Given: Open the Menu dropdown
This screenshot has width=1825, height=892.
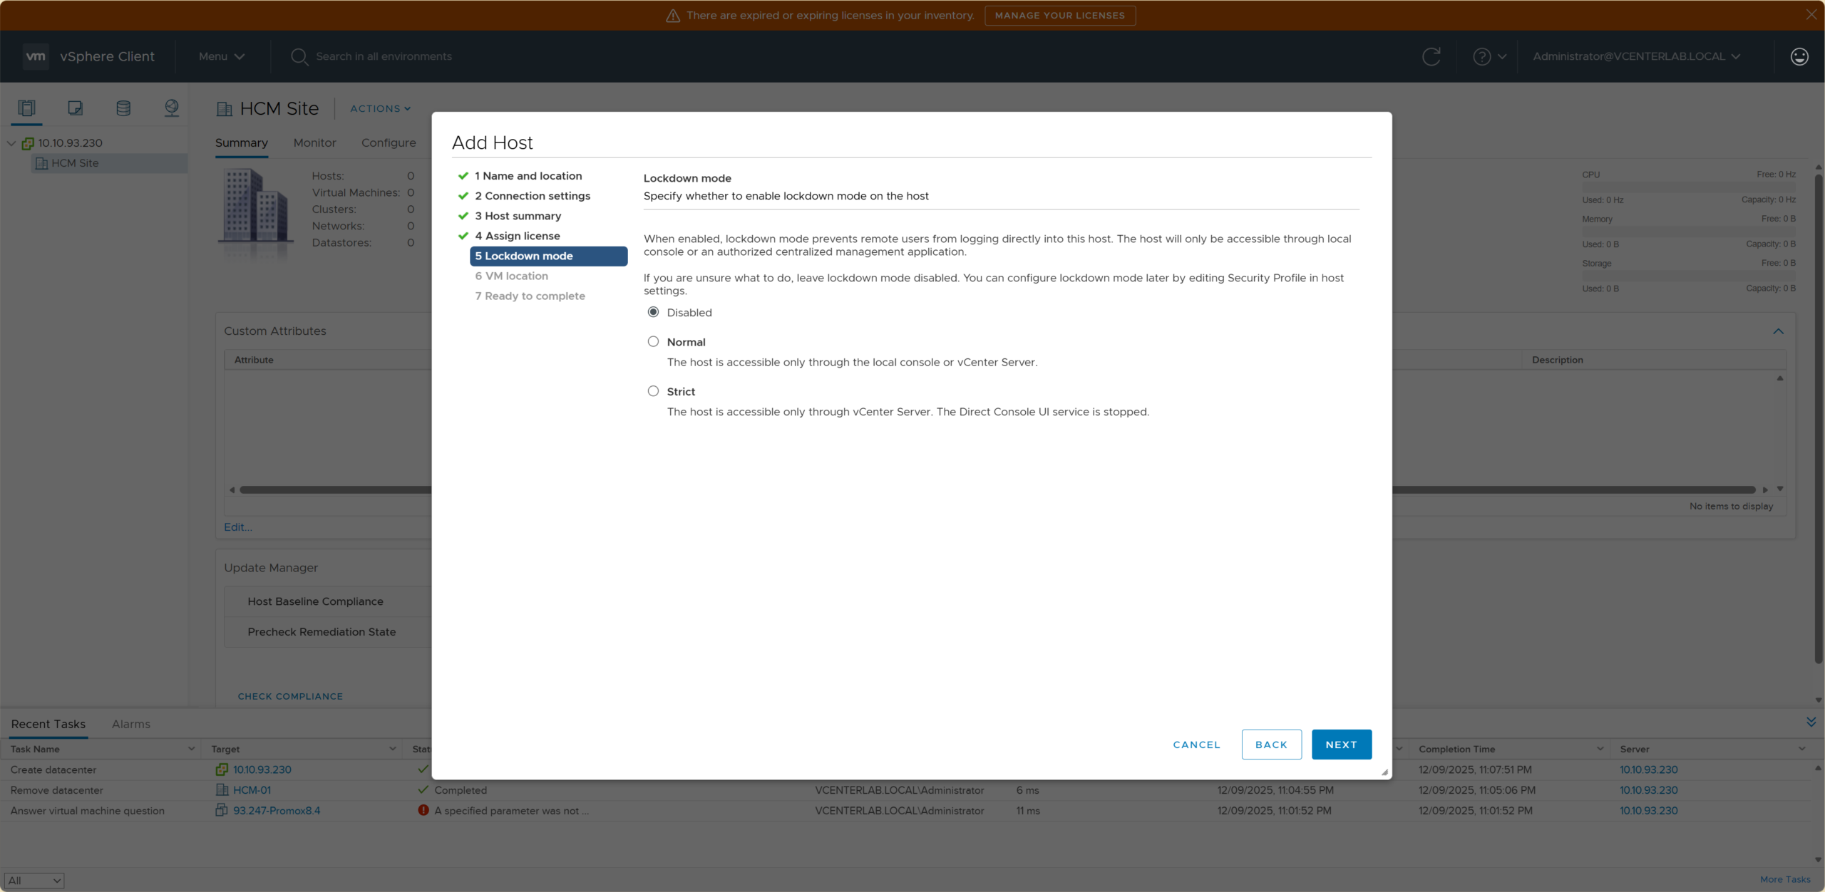Looking at the screenshot, I should 221,56.
